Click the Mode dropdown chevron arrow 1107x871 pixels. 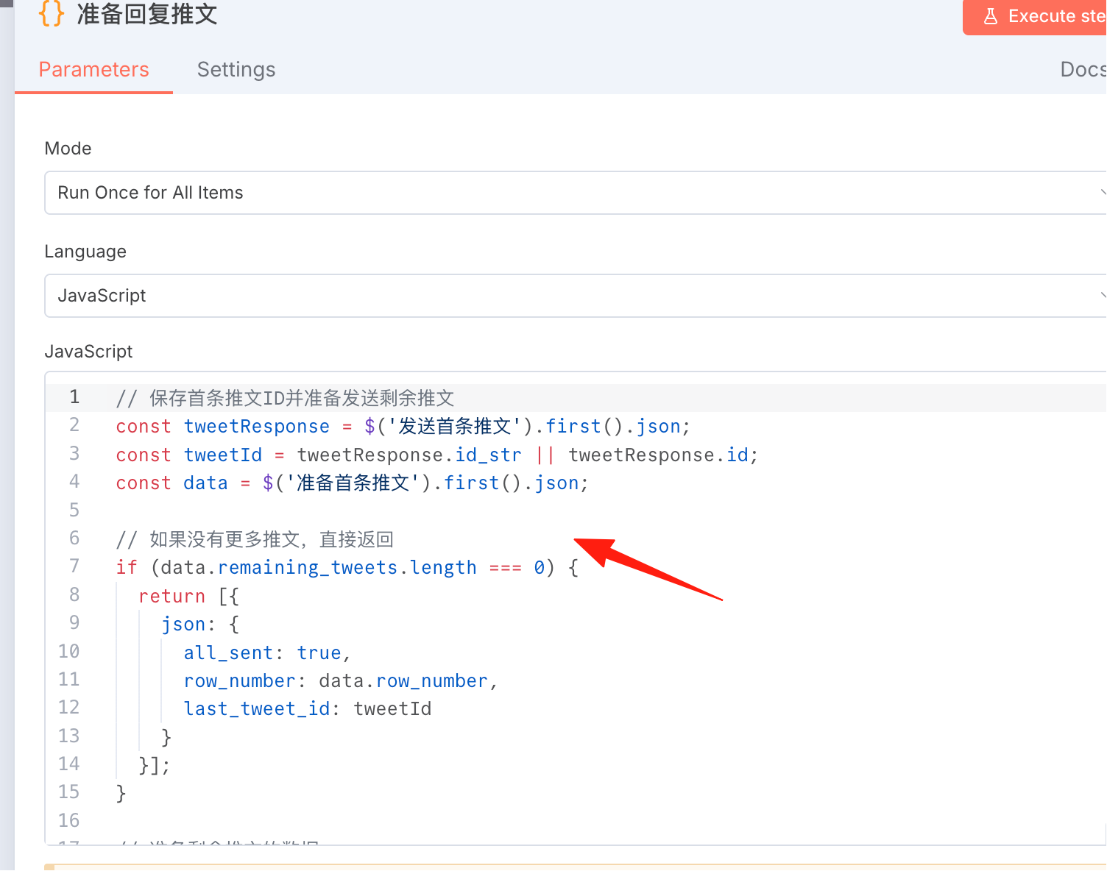tap(1103, 193)
